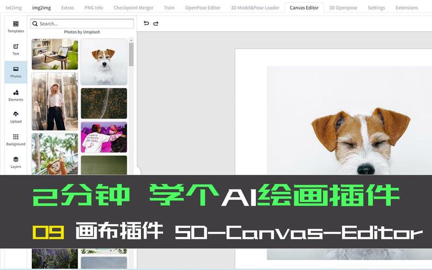Click the undo arrow icon

[146, 23]
